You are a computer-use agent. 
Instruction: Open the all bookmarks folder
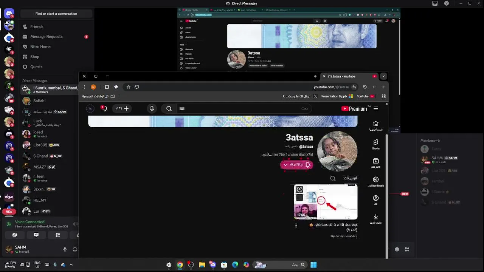pos(99,96)
